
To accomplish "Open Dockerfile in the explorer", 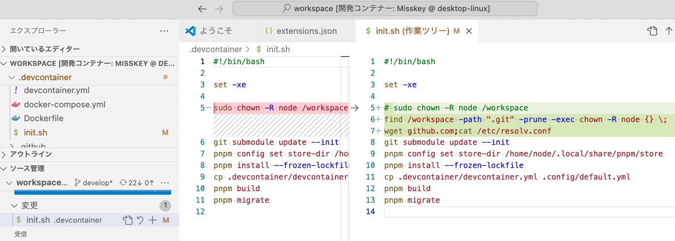I will pyautogui.click(x=43, y=118).
